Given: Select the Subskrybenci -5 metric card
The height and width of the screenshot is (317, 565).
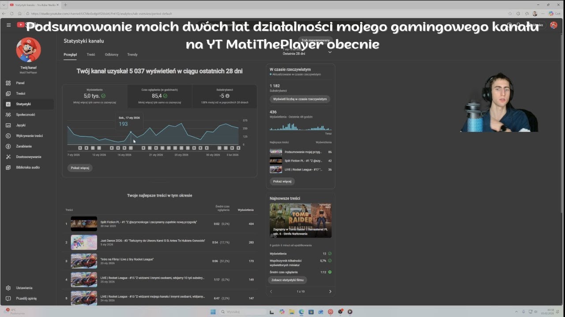Looking at the screenshot, I should (225, 96).
